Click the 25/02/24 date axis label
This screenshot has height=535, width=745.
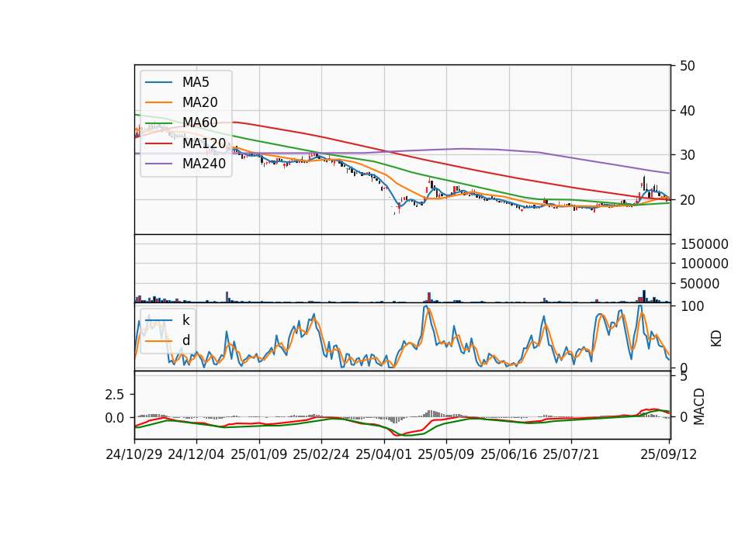coord(321,454)
